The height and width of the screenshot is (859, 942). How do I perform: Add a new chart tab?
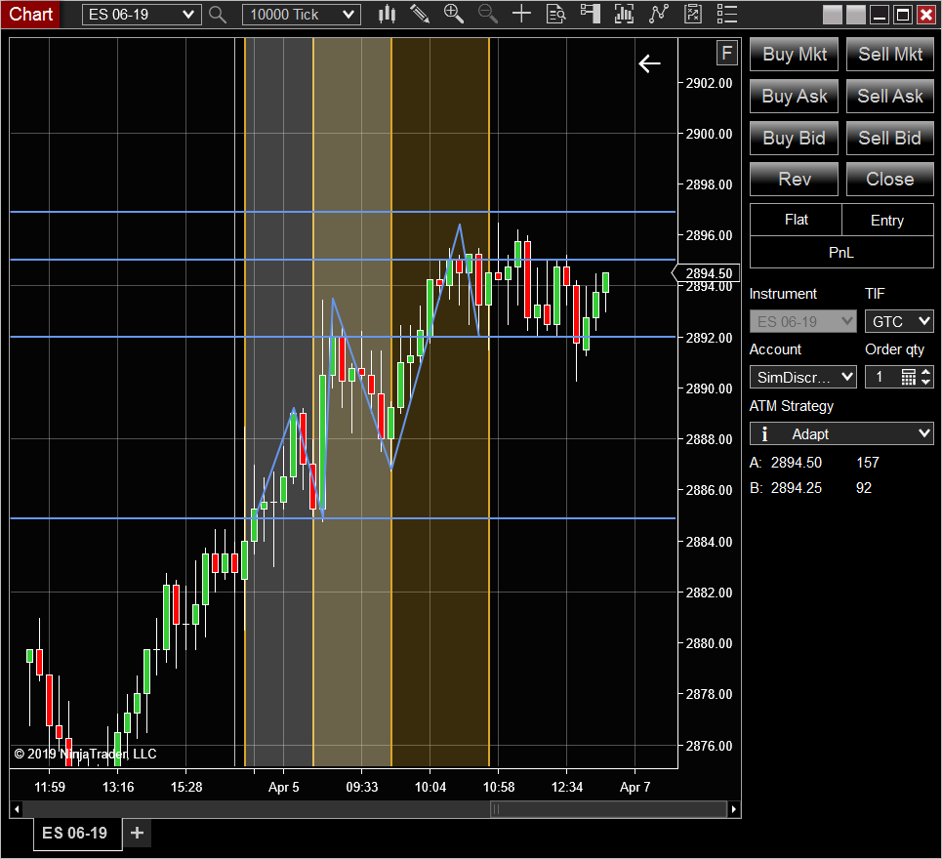coord(137,833)
